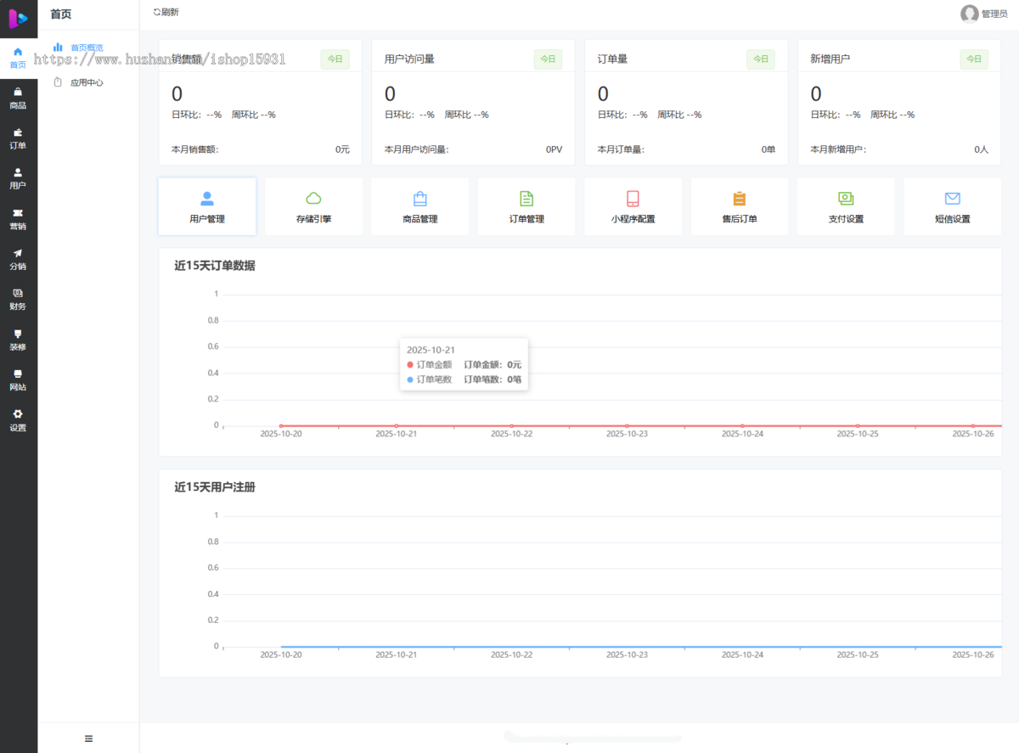Click the 支付设置 money icon
The width and height of the screenshot is (1019, 753).
tap(846, 199)
